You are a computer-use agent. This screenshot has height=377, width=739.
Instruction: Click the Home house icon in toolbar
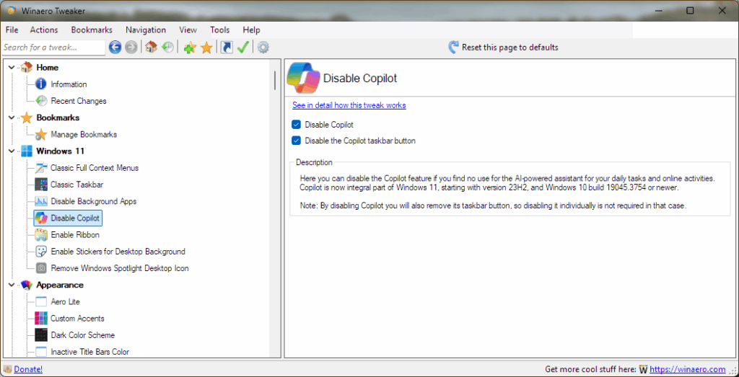(151, 47)
